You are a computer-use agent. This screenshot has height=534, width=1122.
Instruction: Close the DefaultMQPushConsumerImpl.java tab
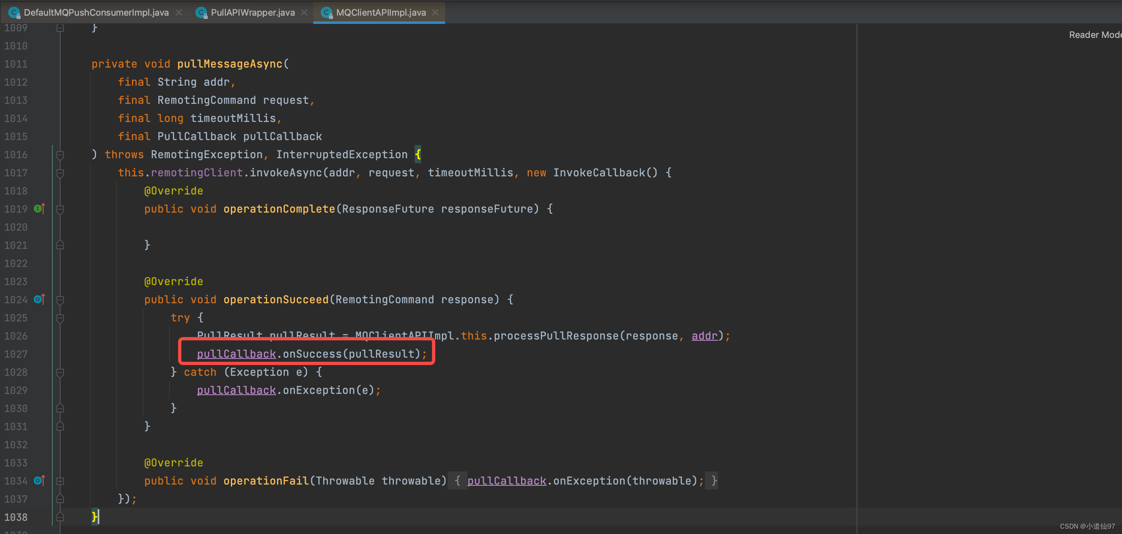178,13
